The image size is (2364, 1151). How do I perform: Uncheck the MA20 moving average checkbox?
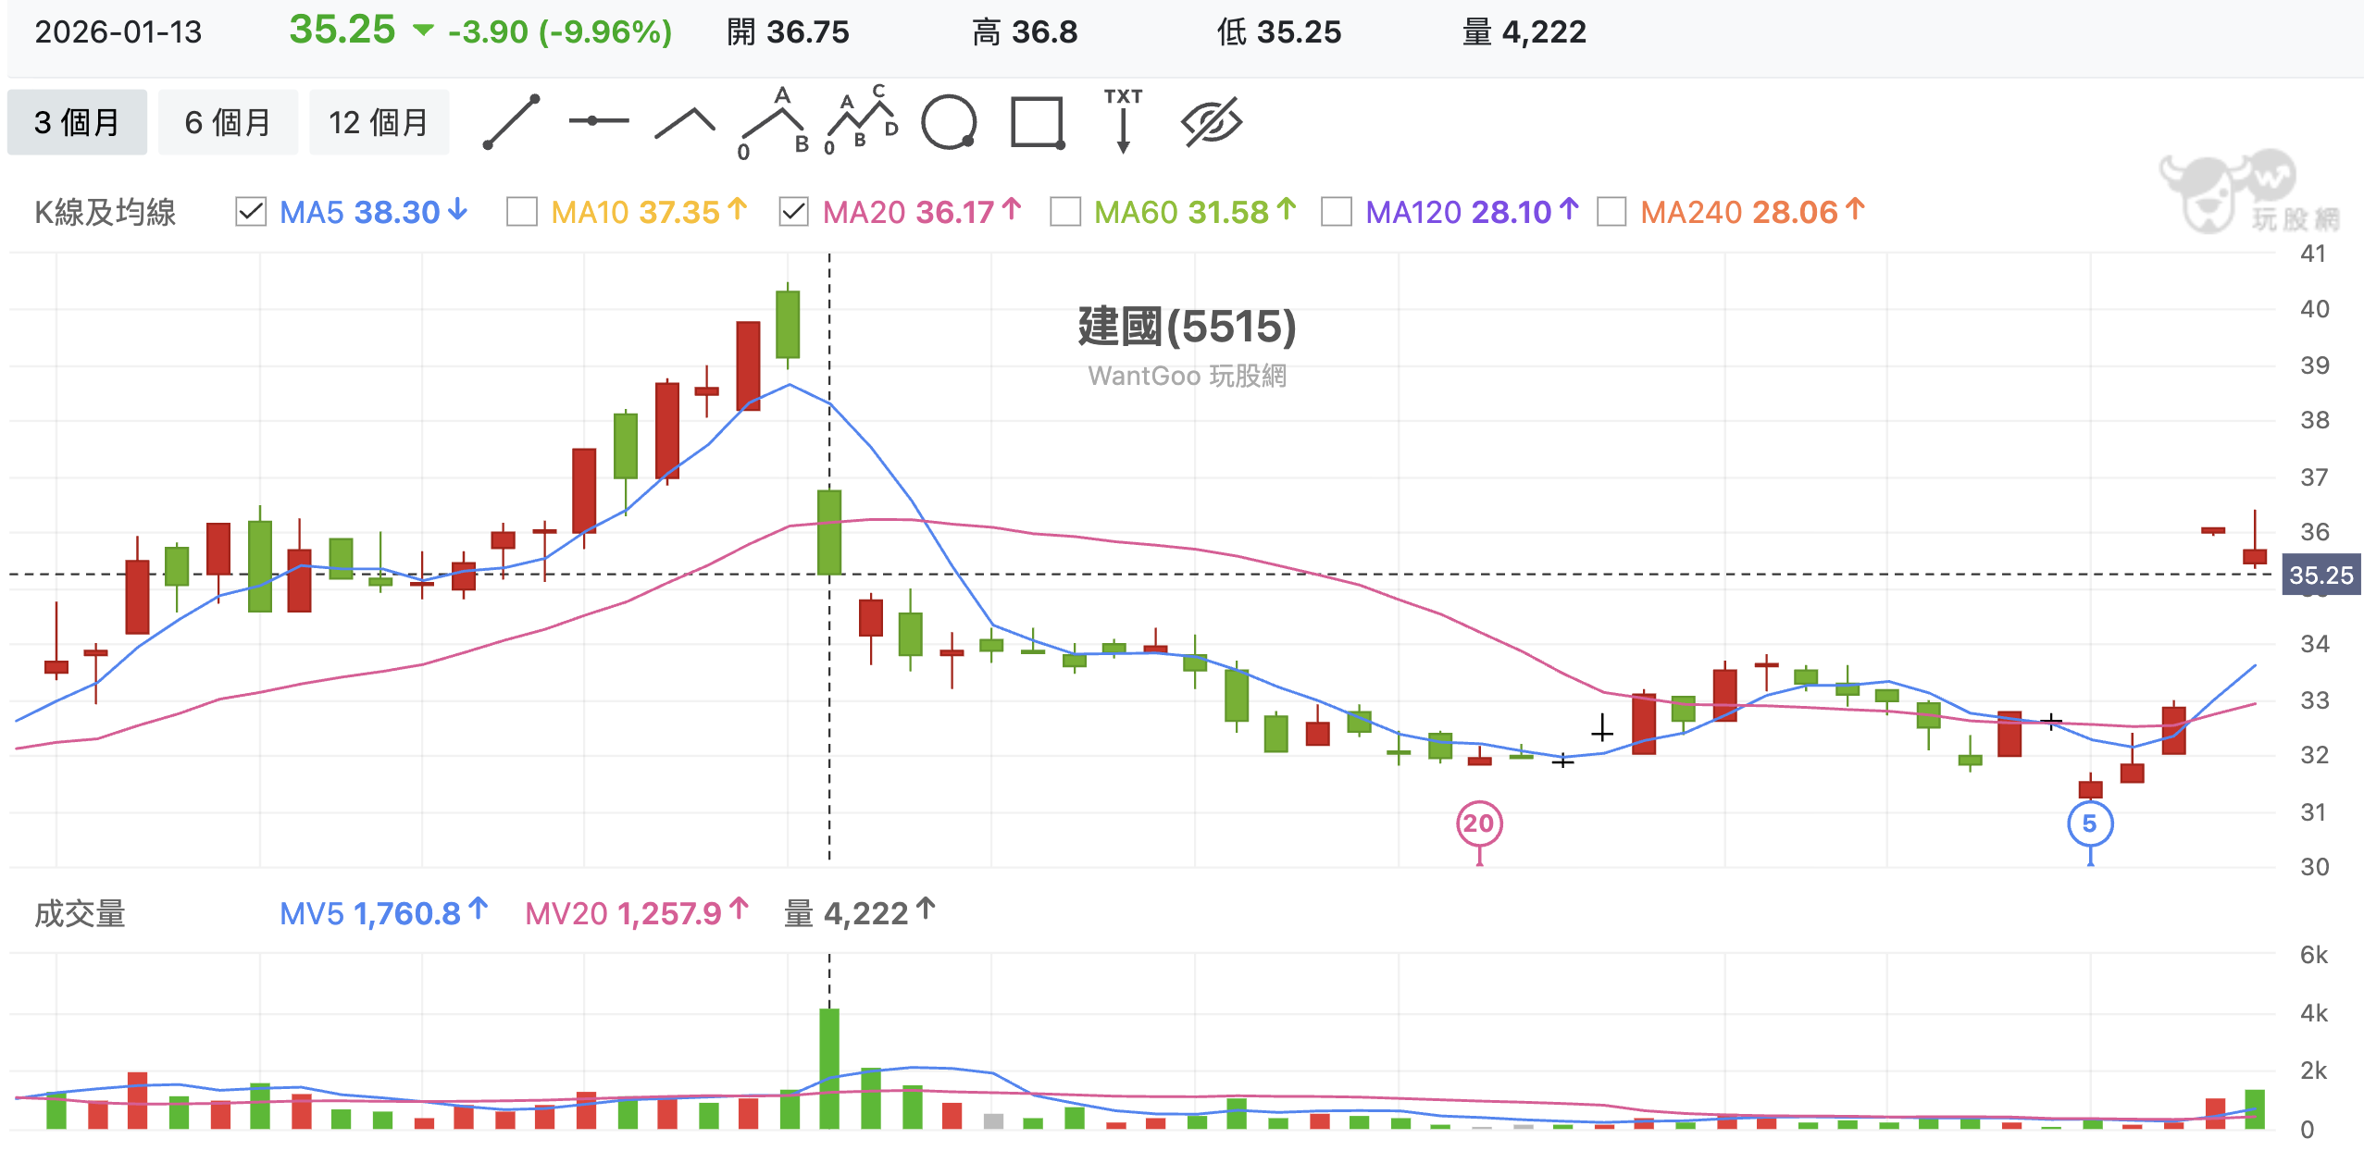pyautogui.click(x=794, y=212)
